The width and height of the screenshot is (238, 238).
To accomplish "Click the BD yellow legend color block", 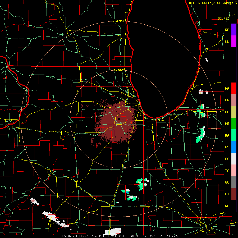I will (x=234, y=112).
